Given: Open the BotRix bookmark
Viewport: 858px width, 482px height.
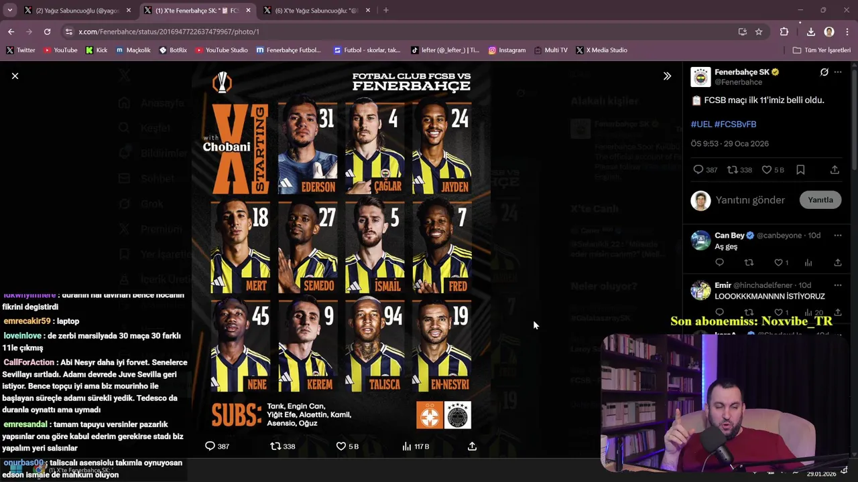Looking at the screenshot, I should click(x=173, y=50).
